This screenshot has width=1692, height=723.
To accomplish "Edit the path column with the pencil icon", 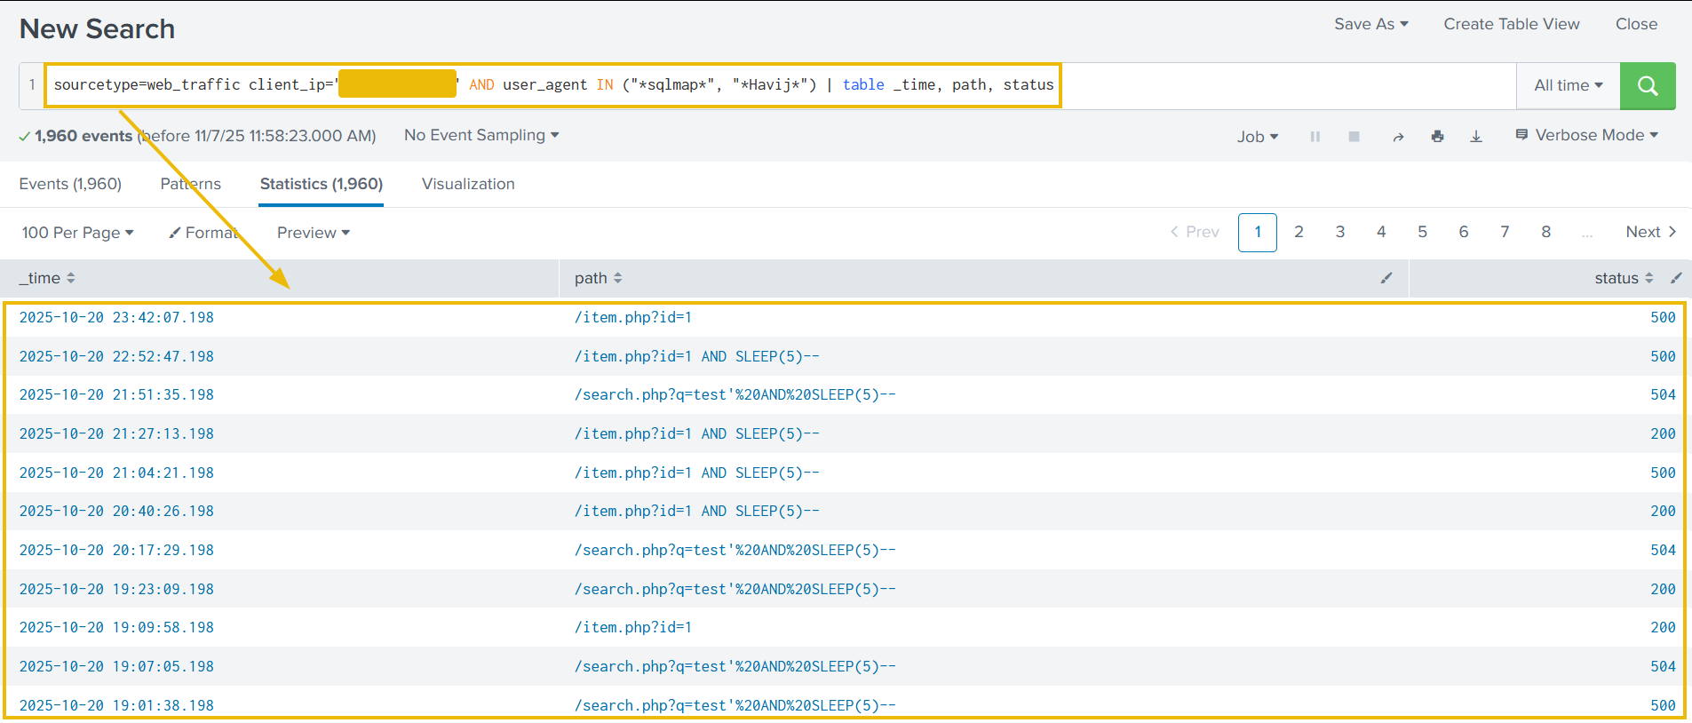I will click(x=1386, y=278).
